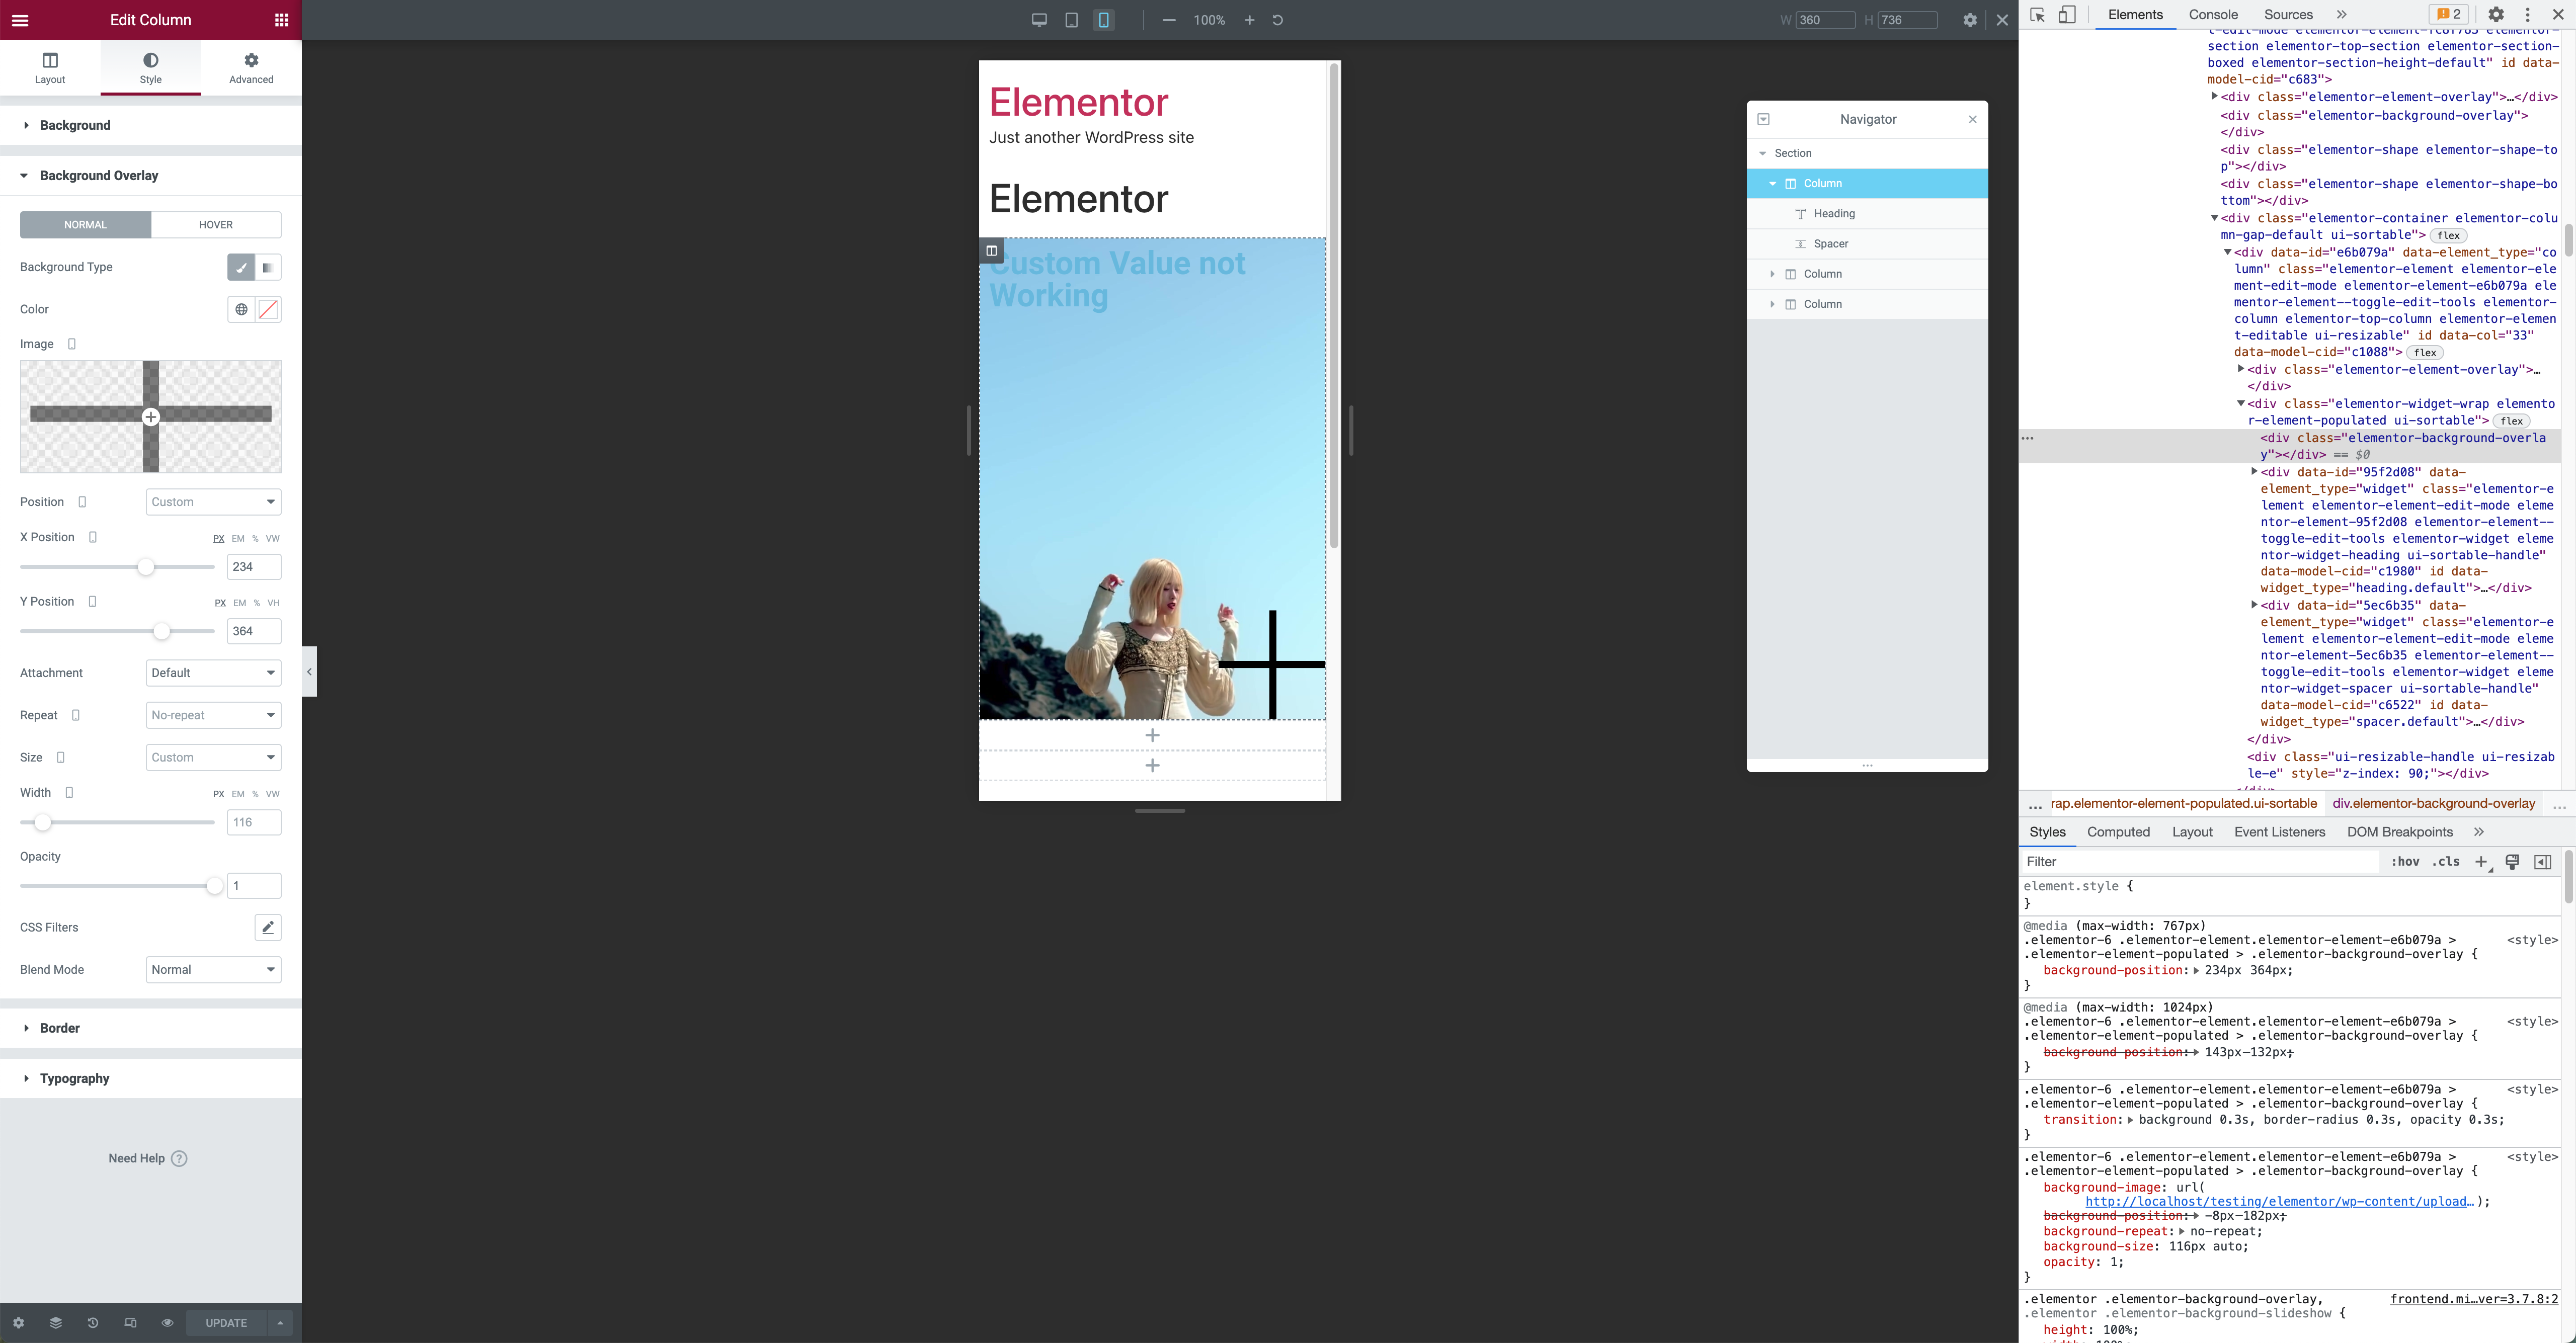Switch to Computed styles tab
Image resolution: width=2576 pixels, height=1343 pixels.
[2118, 832]
